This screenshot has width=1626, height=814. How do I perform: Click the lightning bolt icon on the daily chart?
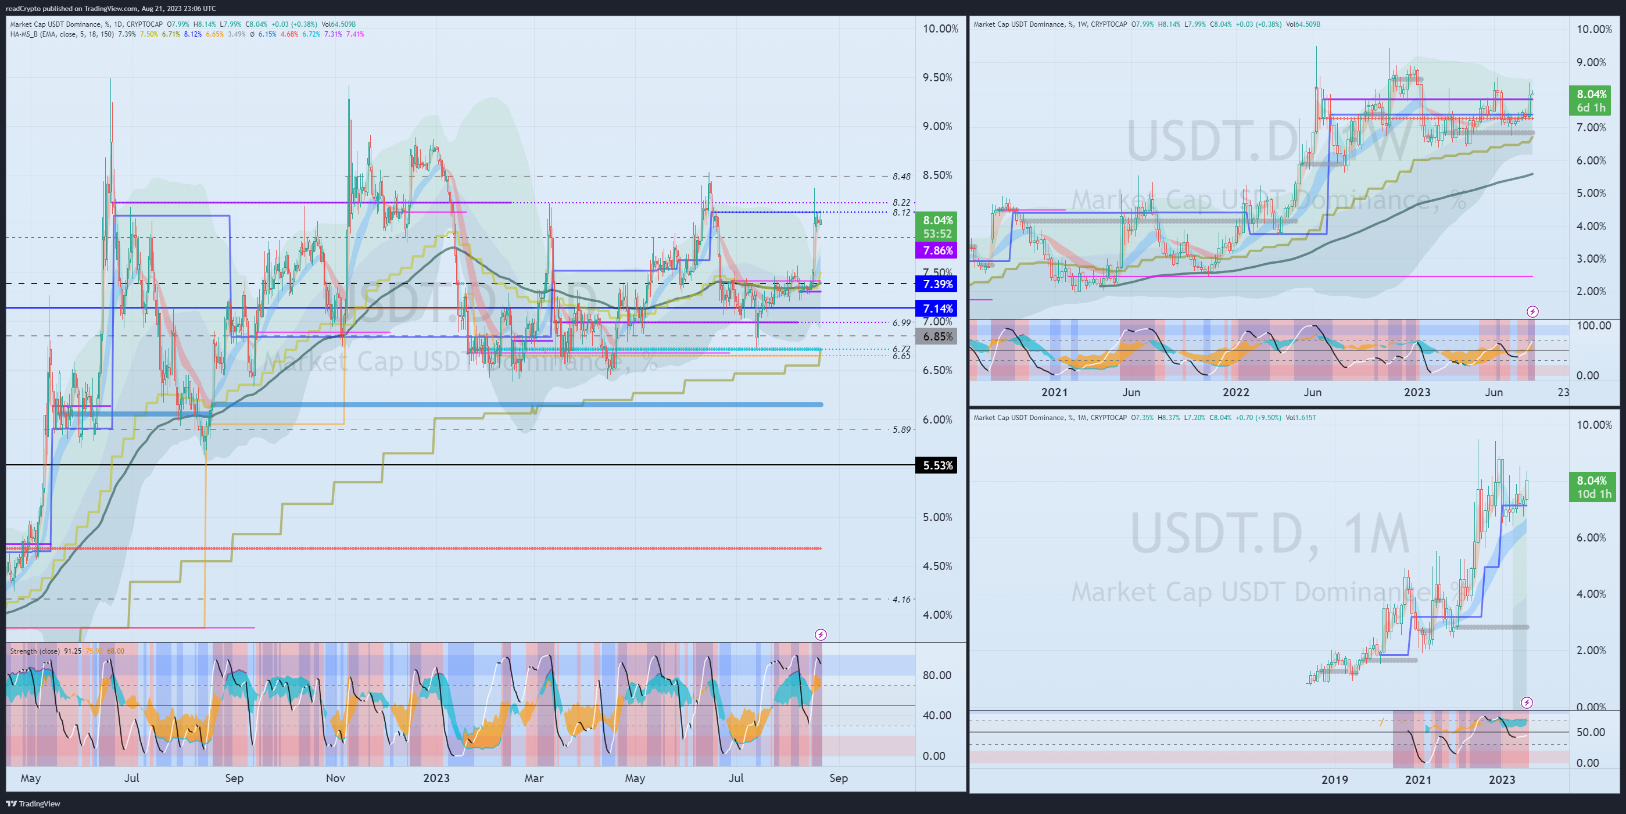tap(821, 634)
